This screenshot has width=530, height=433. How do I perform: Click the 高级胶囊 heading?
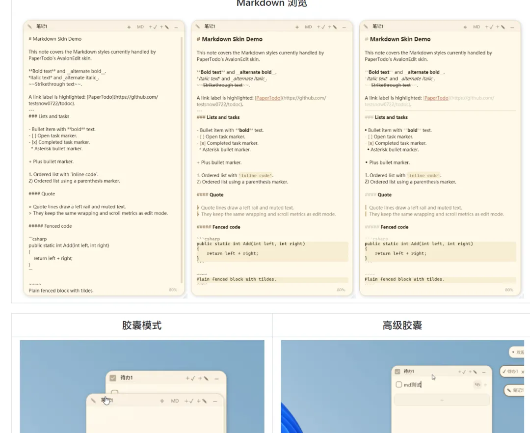[402, 325]
